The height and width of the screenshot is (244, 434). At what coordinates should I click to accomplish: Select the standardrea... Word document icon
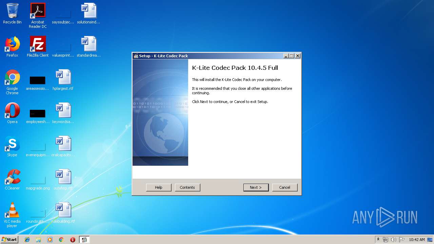[88, 47]
